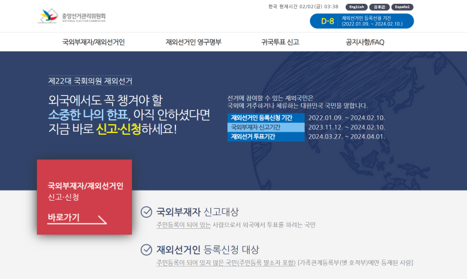Click the underlined 주민등록이 되어 있지 않은 국민 text
467x279 pixels.
pyautogui.click(x=226, y=263)
